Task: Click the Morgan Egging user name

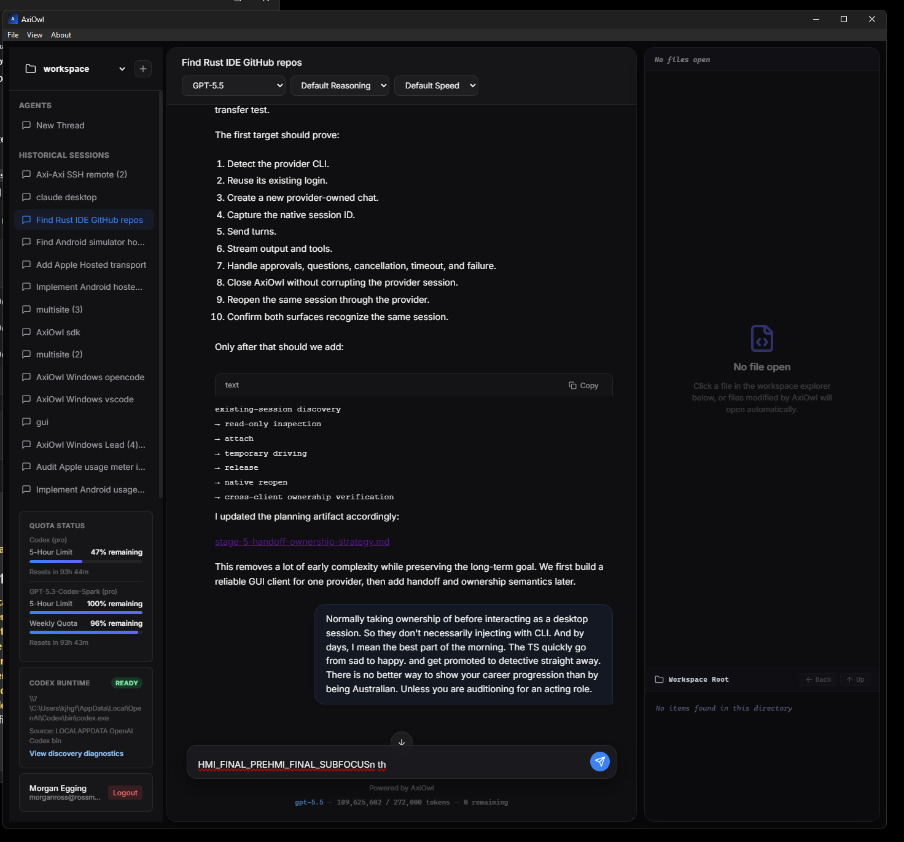Action: [58, 788]
